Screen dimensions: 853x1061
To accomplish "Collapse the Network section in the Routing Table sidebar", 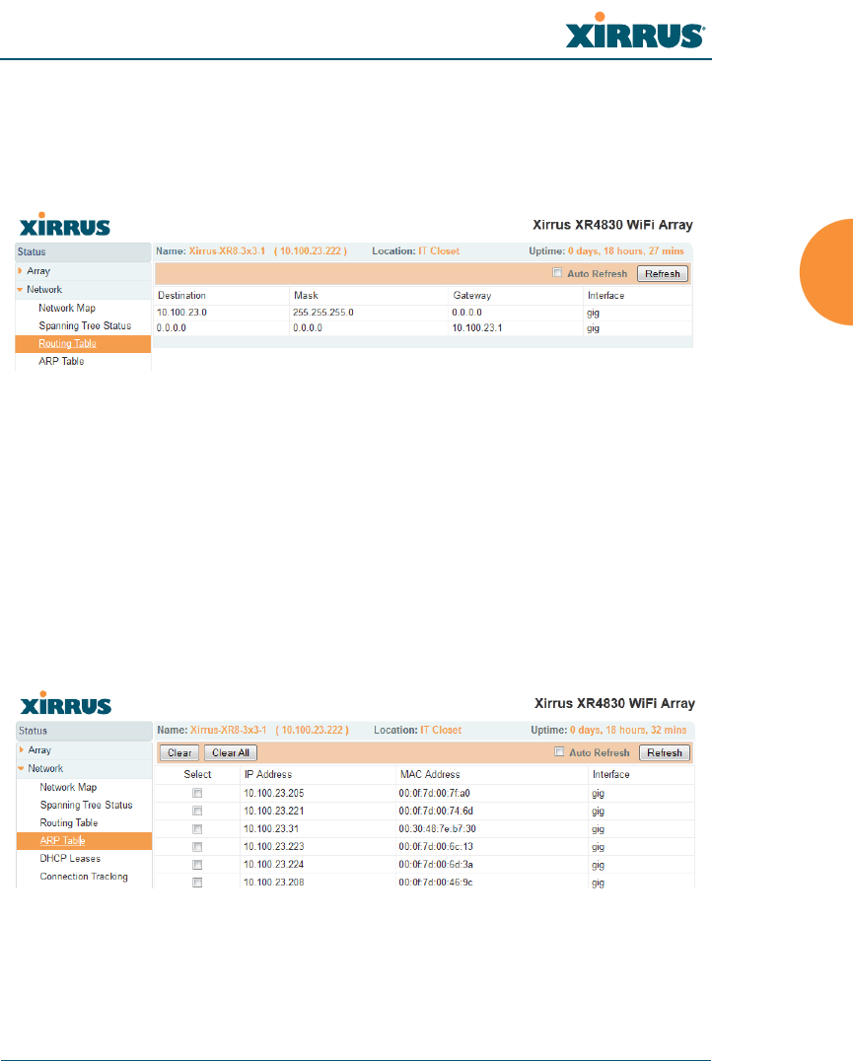I will coord(21,290).
